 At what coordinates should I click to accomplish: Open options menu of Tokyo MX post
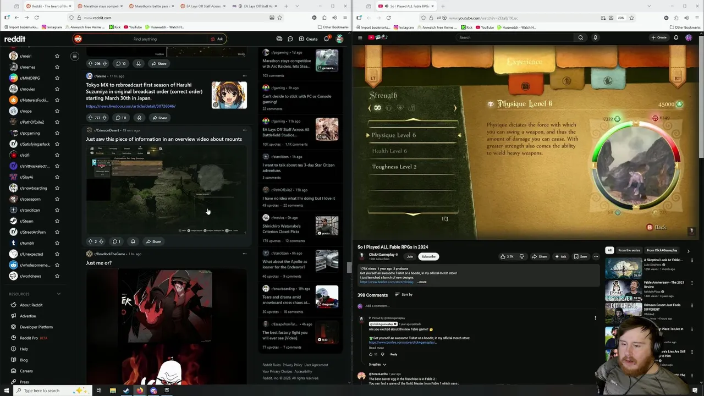[x=244, y=76]
